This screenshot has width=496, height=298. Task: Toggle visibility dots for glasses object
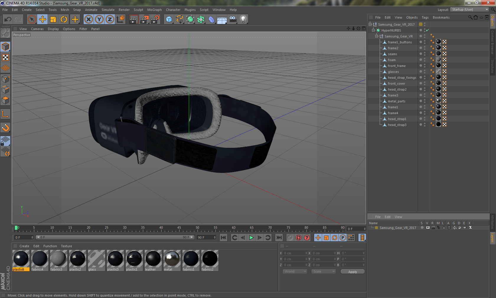425,71
